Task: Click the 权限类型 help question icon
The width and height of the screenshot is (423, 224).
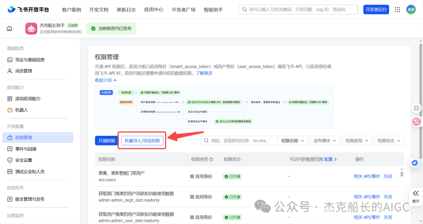Action: click(211, 160)
